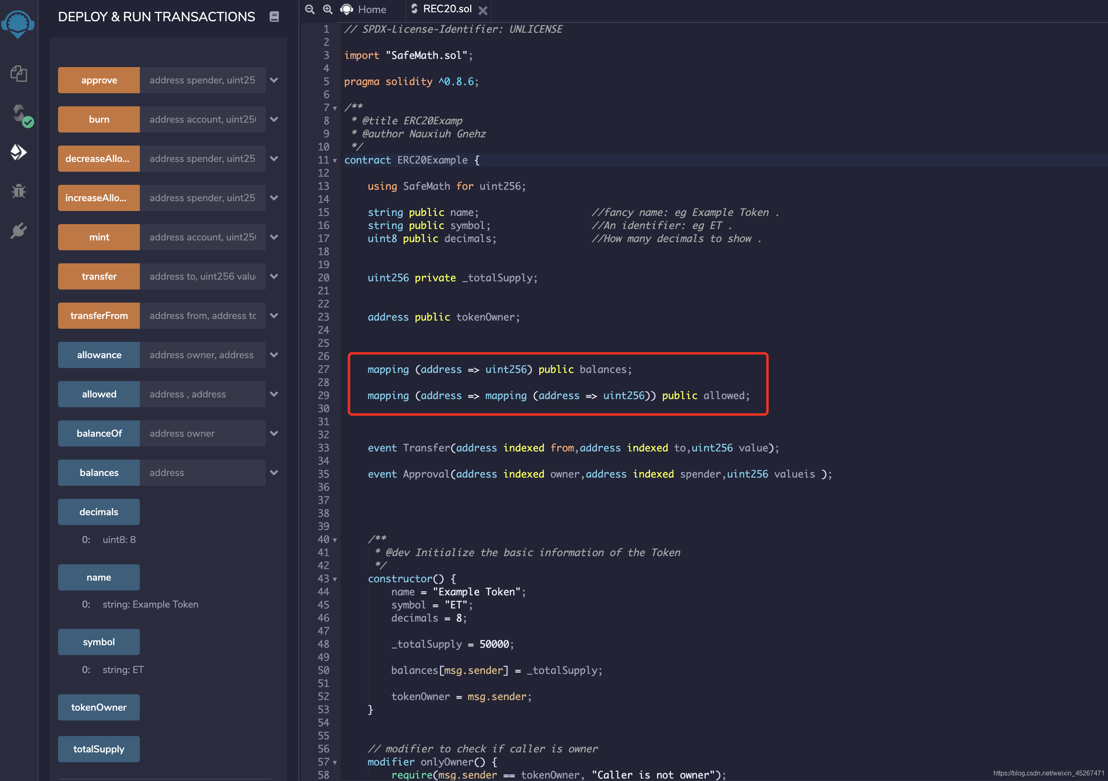Focus the decreaseAllowance input field

pos(203,158)
